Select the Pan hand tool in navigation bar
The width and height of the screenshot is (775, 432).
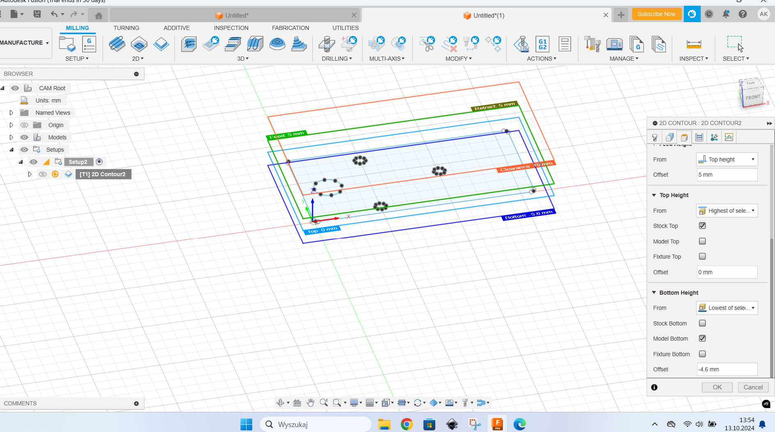pos(311,403)
